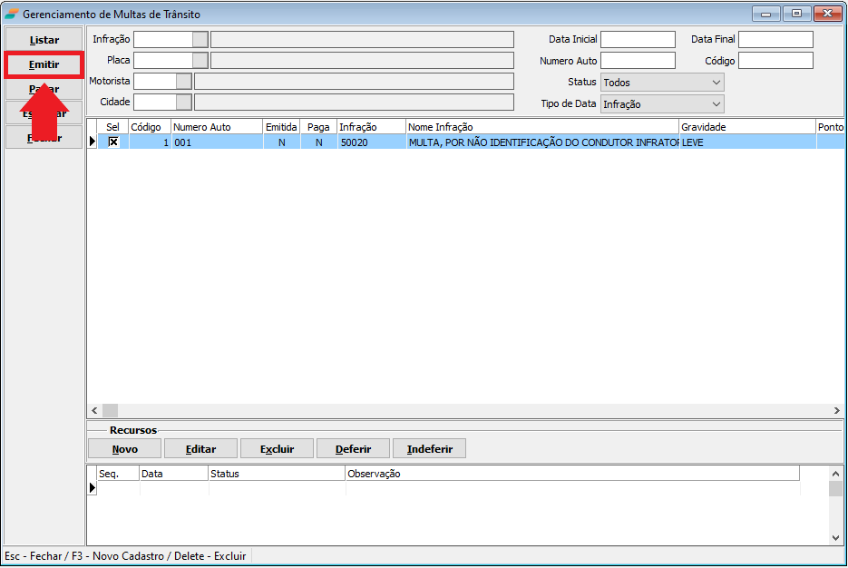Click the app icon in title bar
The height and width of the screenshot is (568, 848).
(11, 15)
